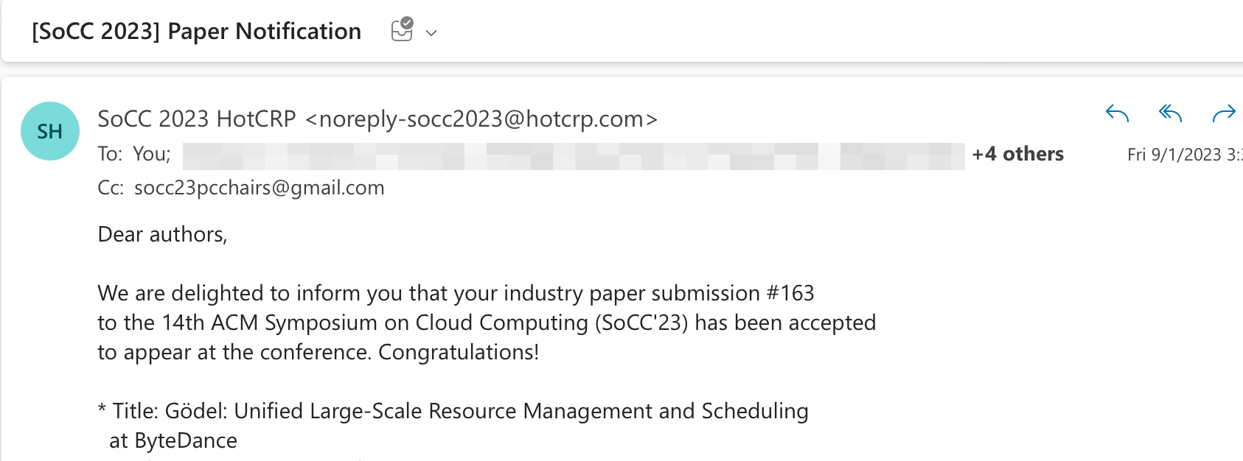Click the inbox checkmark icon beside the subject
Viewport: 1243px width, 461px height.
click(x=402, y=31)
